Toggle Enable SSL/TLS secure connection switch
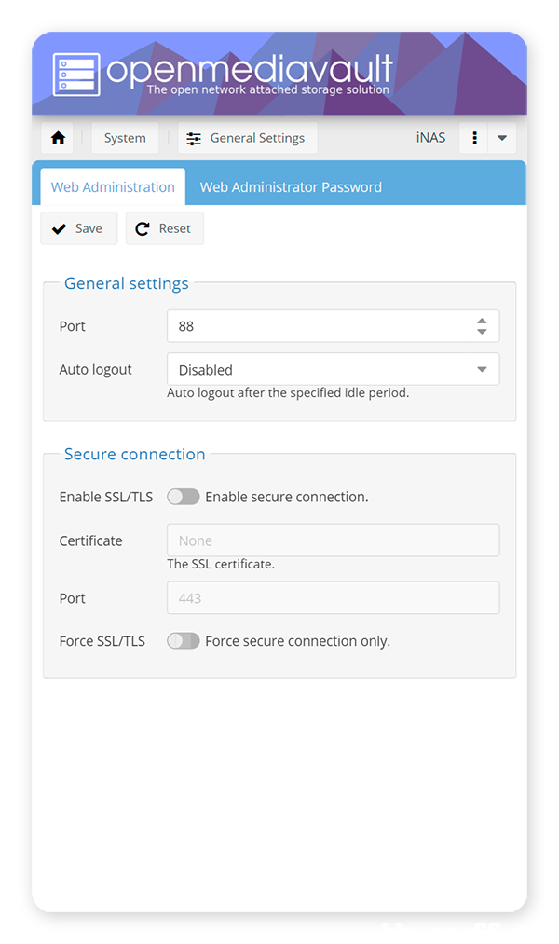 (x=184, y=497)
